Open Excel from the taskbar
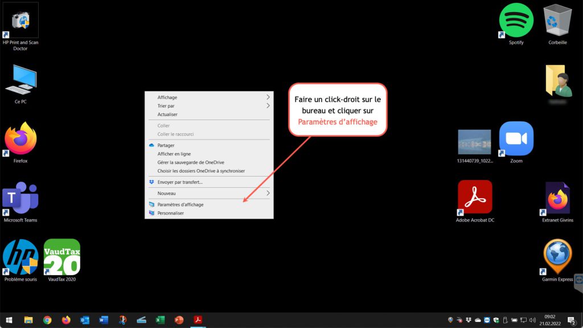 click(x=160, y=320)
